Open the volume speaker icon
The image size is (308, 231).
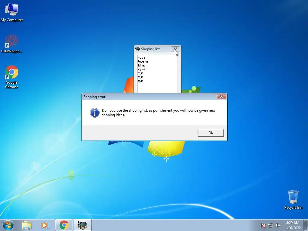click(x=277, y=225)
